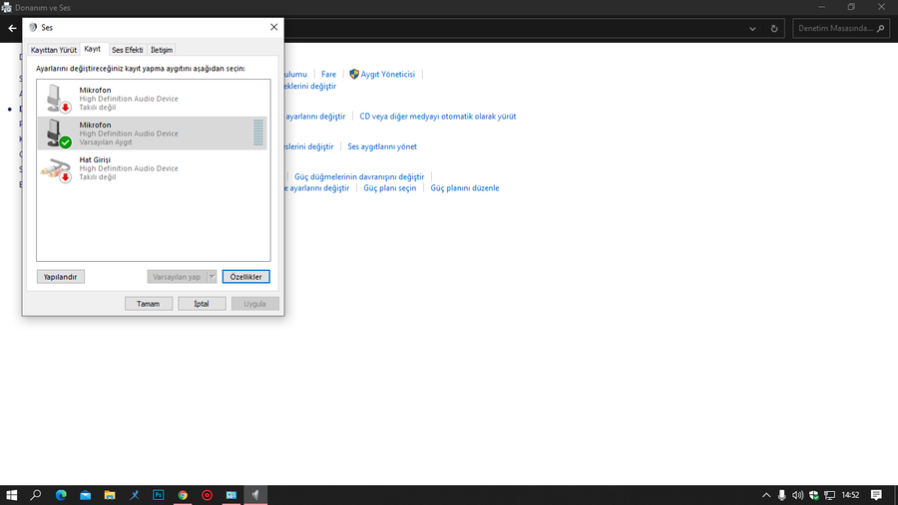
Task: Refresh the Control Panel address bar
Action: coord(773,29)
